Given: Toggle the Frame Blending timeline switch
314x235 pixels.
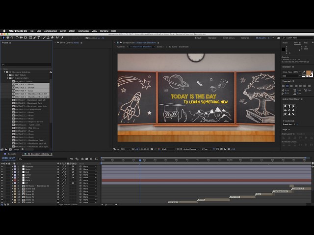Looking at the screenshot, I should tap(86, 159).
